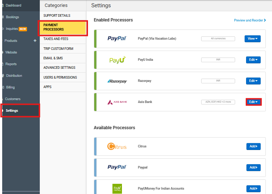Open Taxes and Fees category
The width and height of the screenshot is (272, 194).
[x=56, y=39]
